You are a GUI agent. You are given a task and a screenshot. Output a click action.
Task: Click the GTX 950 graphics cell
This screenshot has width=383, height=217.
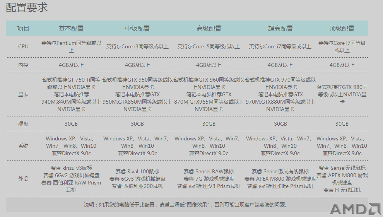click(137, 94)
